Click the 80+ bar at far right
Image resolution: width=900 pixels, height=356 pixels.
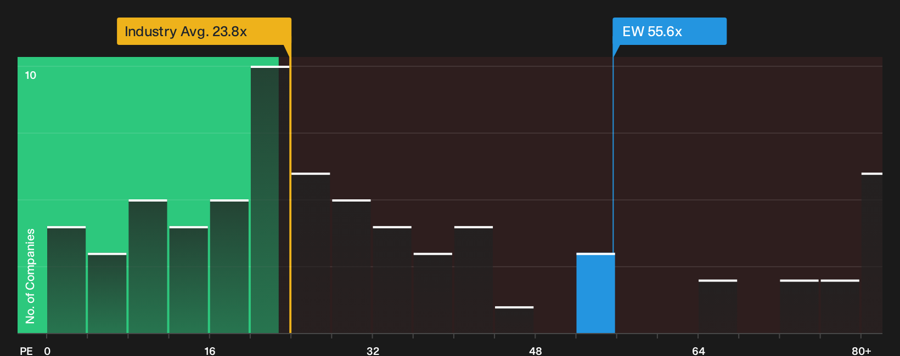871,253
